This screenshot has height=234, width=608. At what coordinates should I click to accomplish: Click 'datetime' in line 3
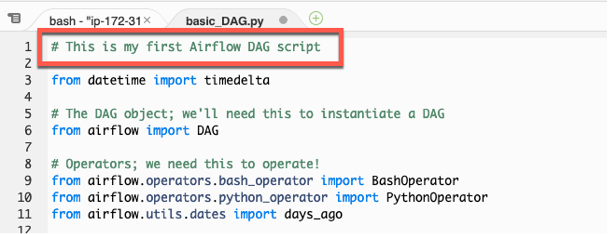[x=117, y=81]
